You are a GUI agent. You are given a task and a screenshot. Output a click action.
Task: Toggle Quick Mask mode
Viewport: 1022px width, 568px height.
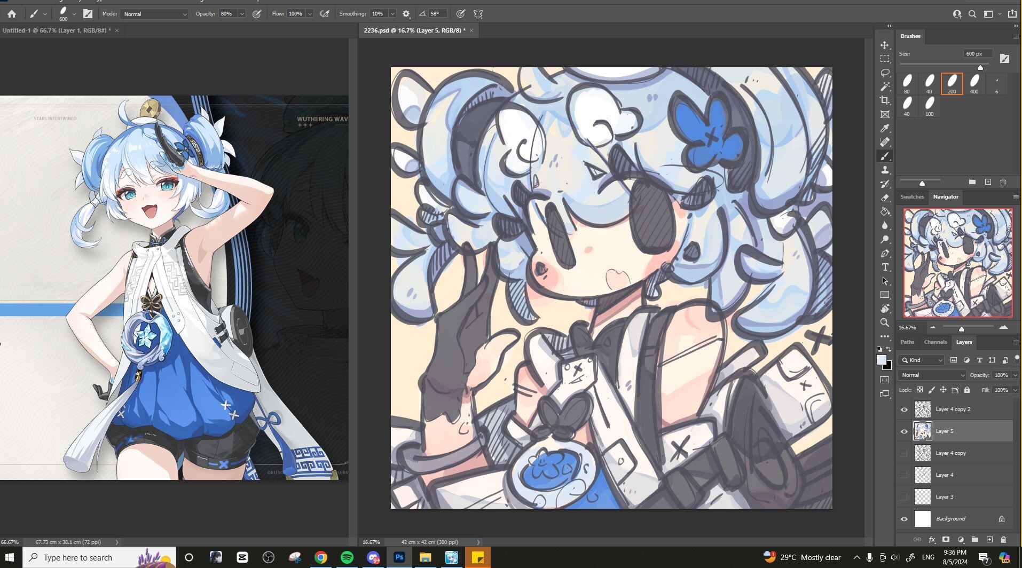tap(885, 380)
